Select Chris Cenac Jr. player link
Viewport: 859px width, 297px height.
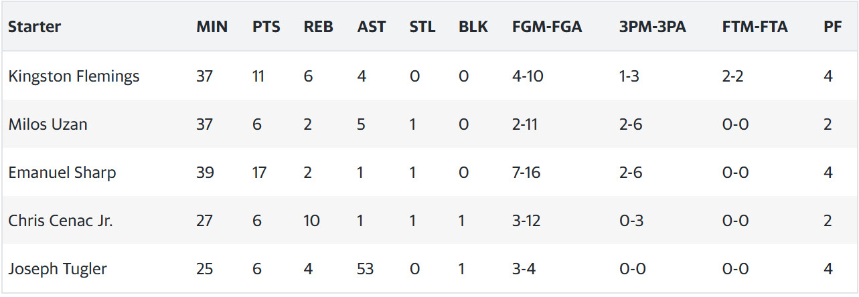[60, 221]
